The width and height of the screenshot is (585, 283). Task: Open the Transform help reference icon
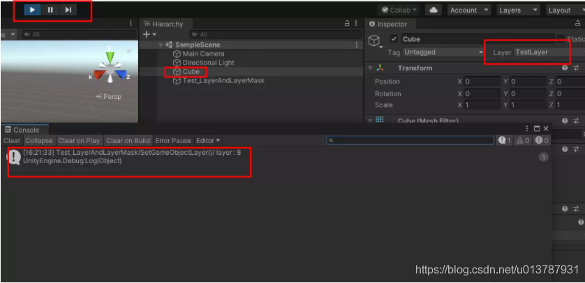click(565, 68)
